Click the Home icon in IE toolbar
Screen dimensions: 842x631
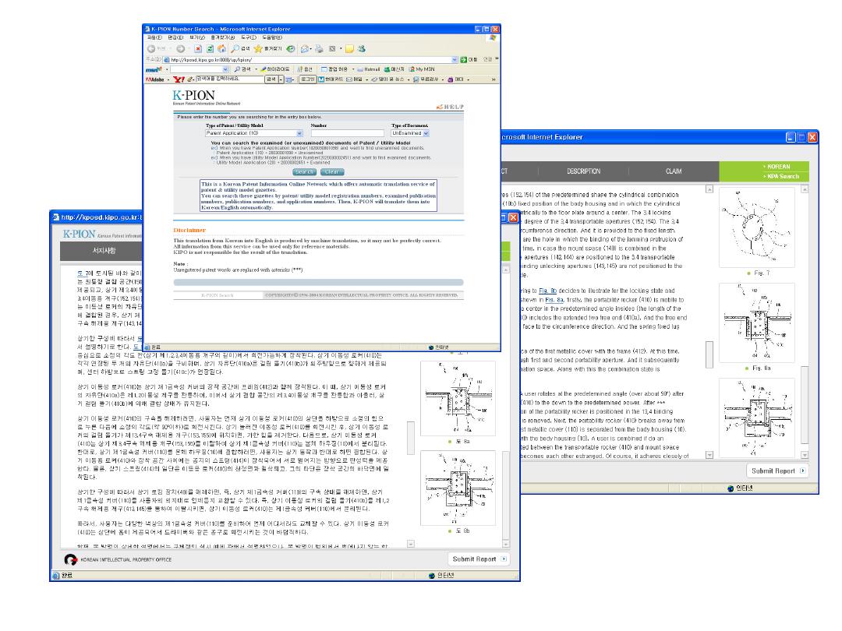click(221, 49)
